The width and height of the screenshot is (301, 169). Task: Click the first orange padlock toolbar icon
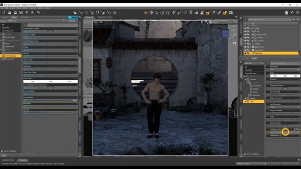[208, 13]
